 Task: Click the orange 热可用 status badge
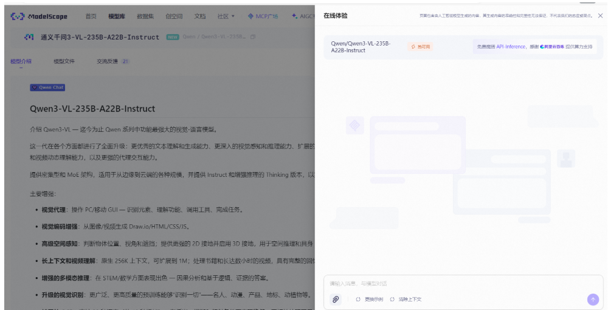click(420, 46)
